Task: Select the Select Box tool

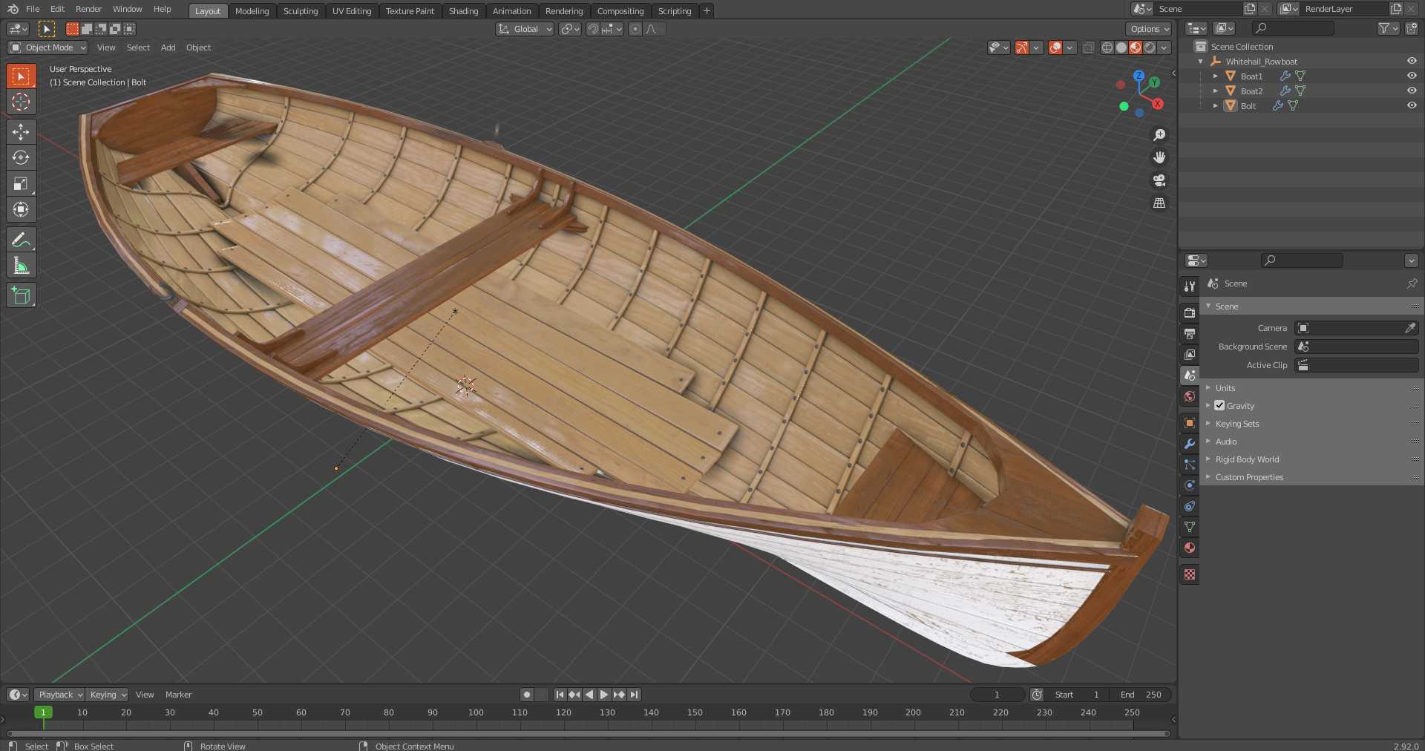Action: [21, 76]
